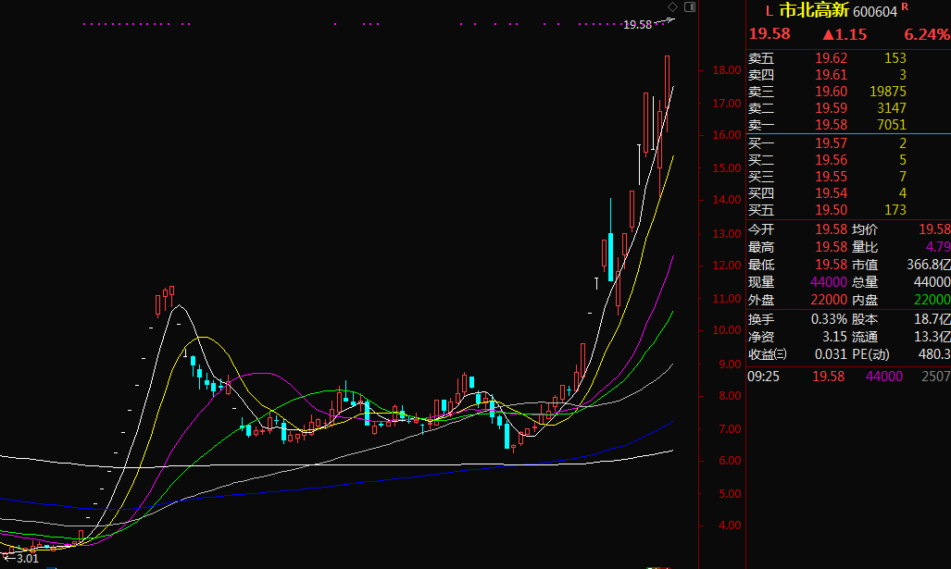
Task: Select the 卖三 ask row at 19.60
Action: pyautogui.click(x=848, y=92)
